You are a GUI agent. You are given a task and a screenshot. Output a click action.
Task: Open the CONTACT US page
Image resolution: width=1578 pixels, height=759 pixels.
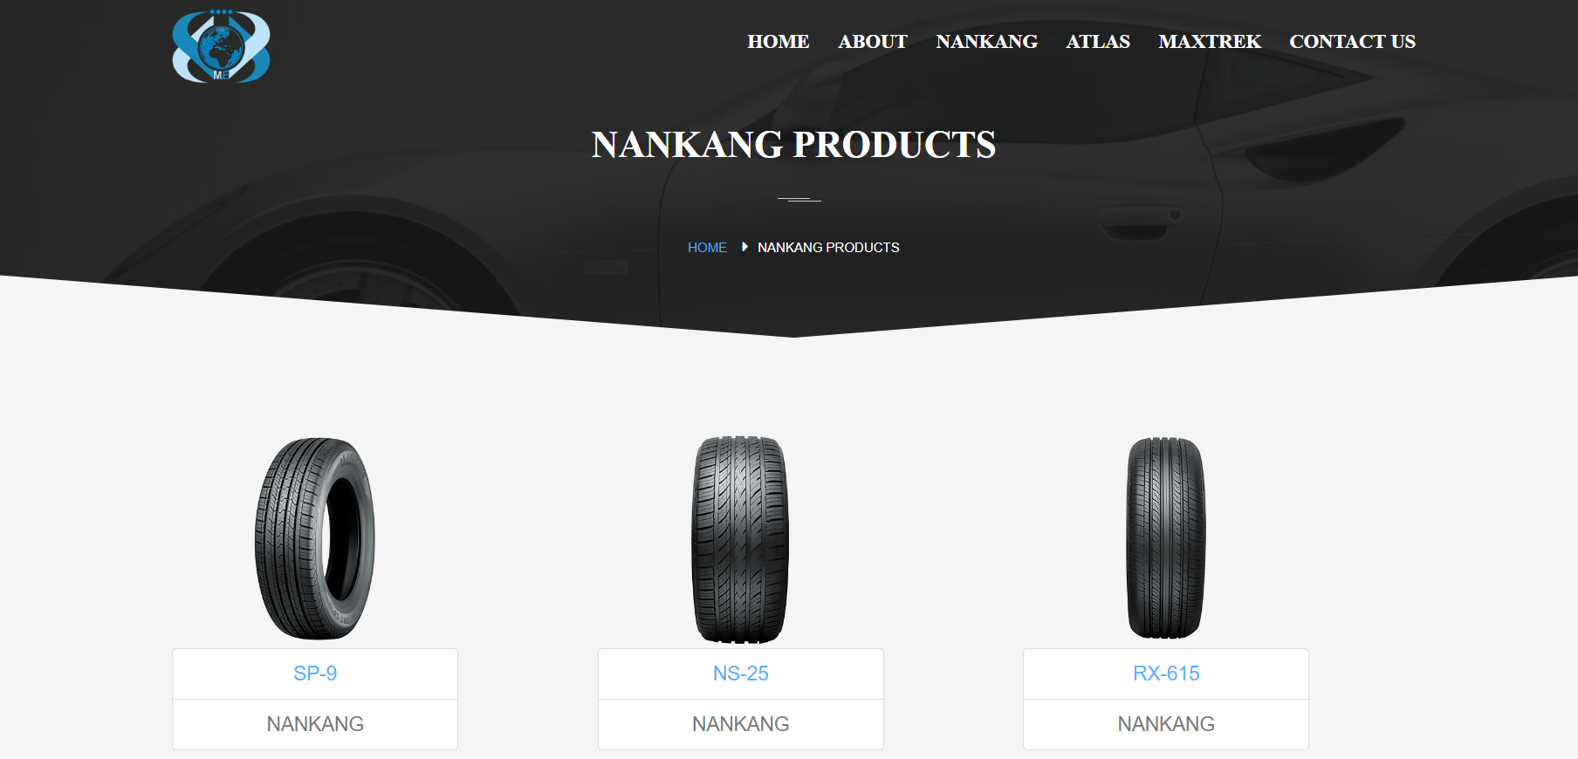coord(1352,42)
